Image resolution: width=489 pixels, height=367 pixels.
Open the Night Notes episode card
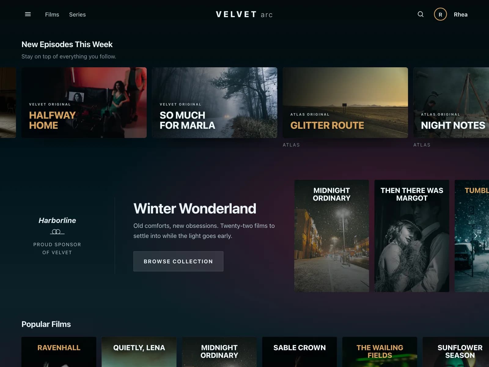pos(451,102)
